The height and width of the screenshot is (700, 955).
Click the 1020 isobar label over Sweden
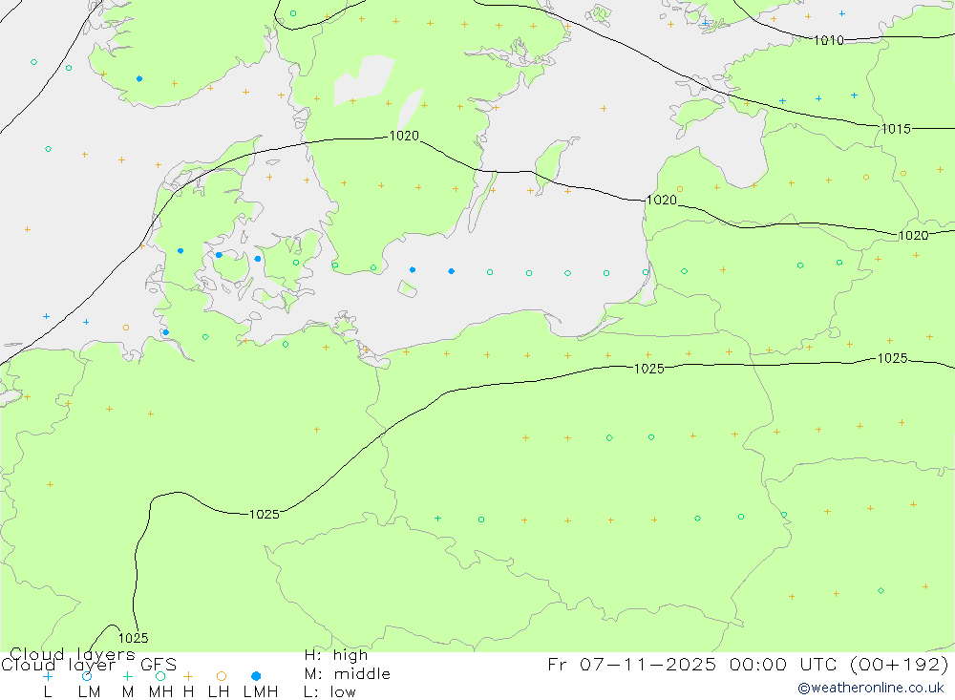coord(404,136)
